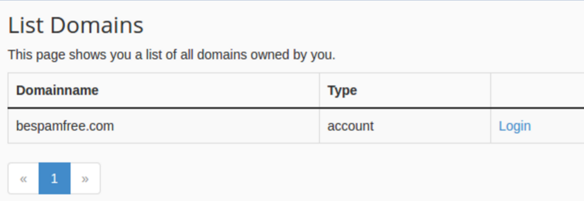Image resolution: width=584 pixels, height=201 pixels.
Task: Open the Login link for bespamfree.com
Action: pos(514,126)
